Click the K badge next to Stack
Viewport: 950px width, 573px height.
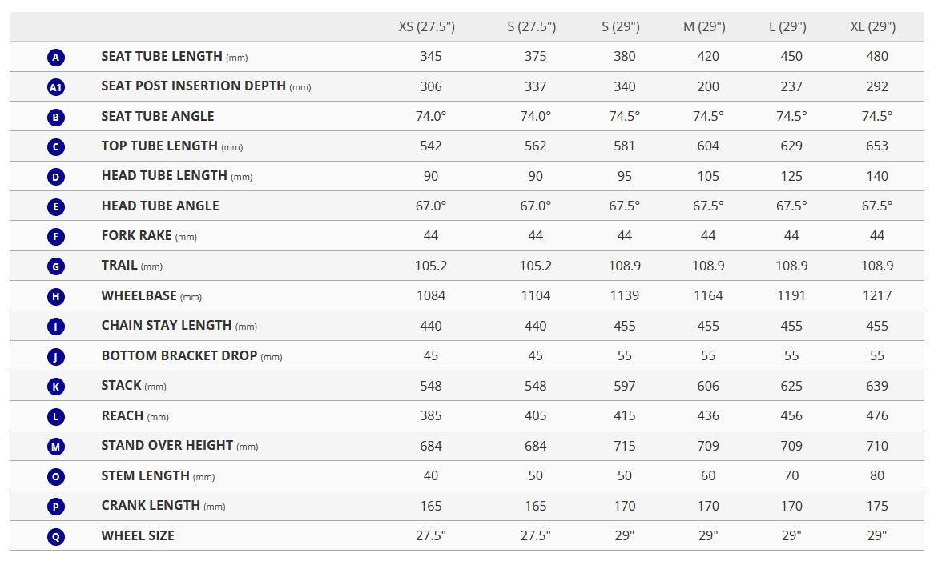coord(55,387)
